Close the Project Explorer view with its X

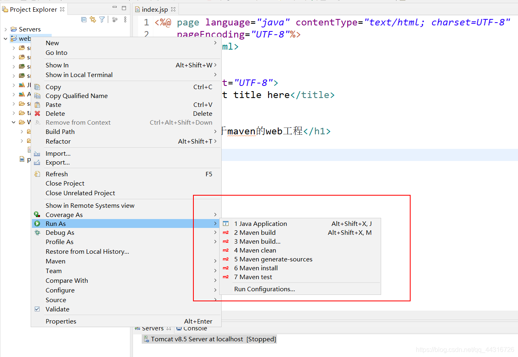click(x=62, y=9)
